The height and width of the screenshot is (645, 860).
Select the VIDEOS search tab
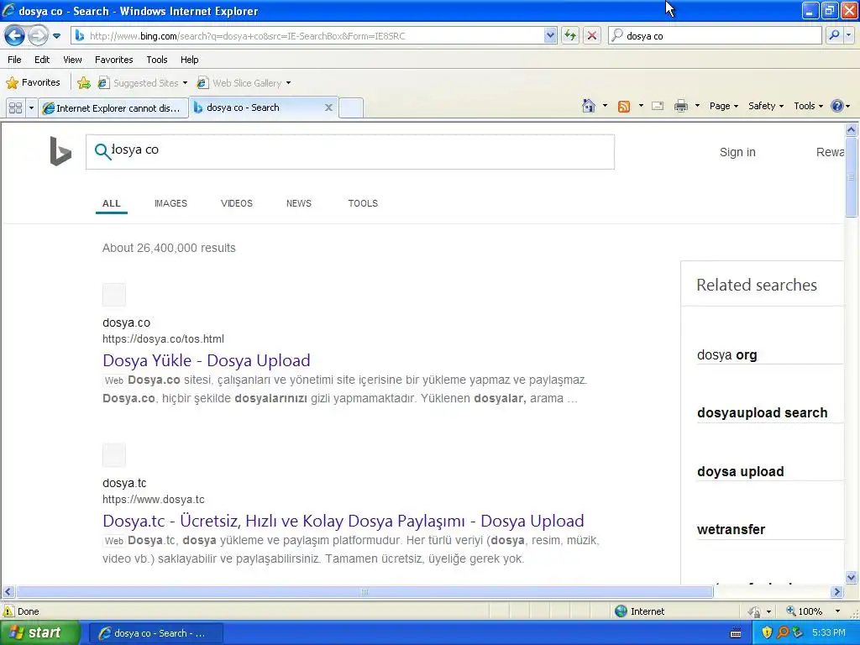236,203
